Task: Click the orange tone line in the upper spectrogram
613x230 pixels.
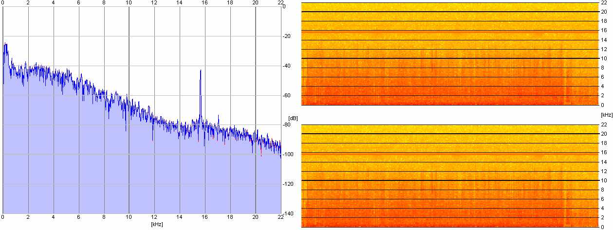Action: tap(450, 31)
